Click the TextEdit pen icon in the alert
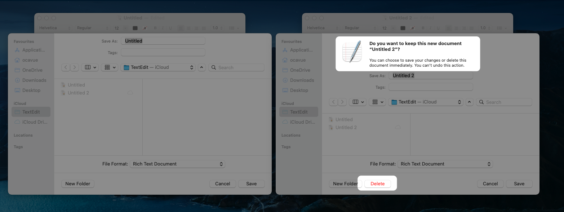This screenshot has height=212, width=564. [352, 52]
